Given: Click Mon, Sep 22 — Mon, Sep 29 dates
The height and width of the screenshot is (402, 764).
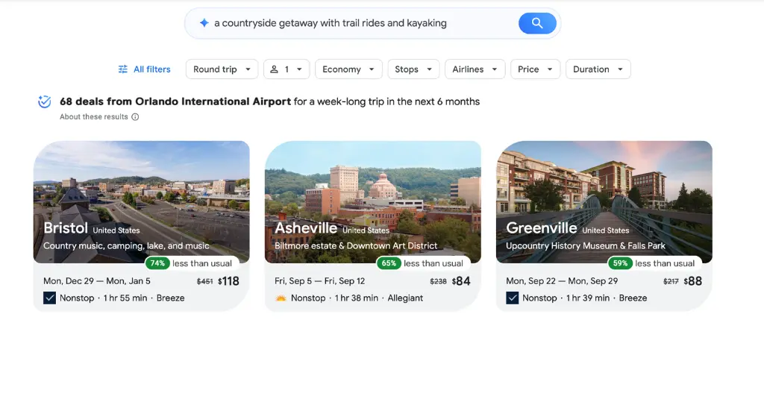Looking at the screenshot, I should [562, 281].
